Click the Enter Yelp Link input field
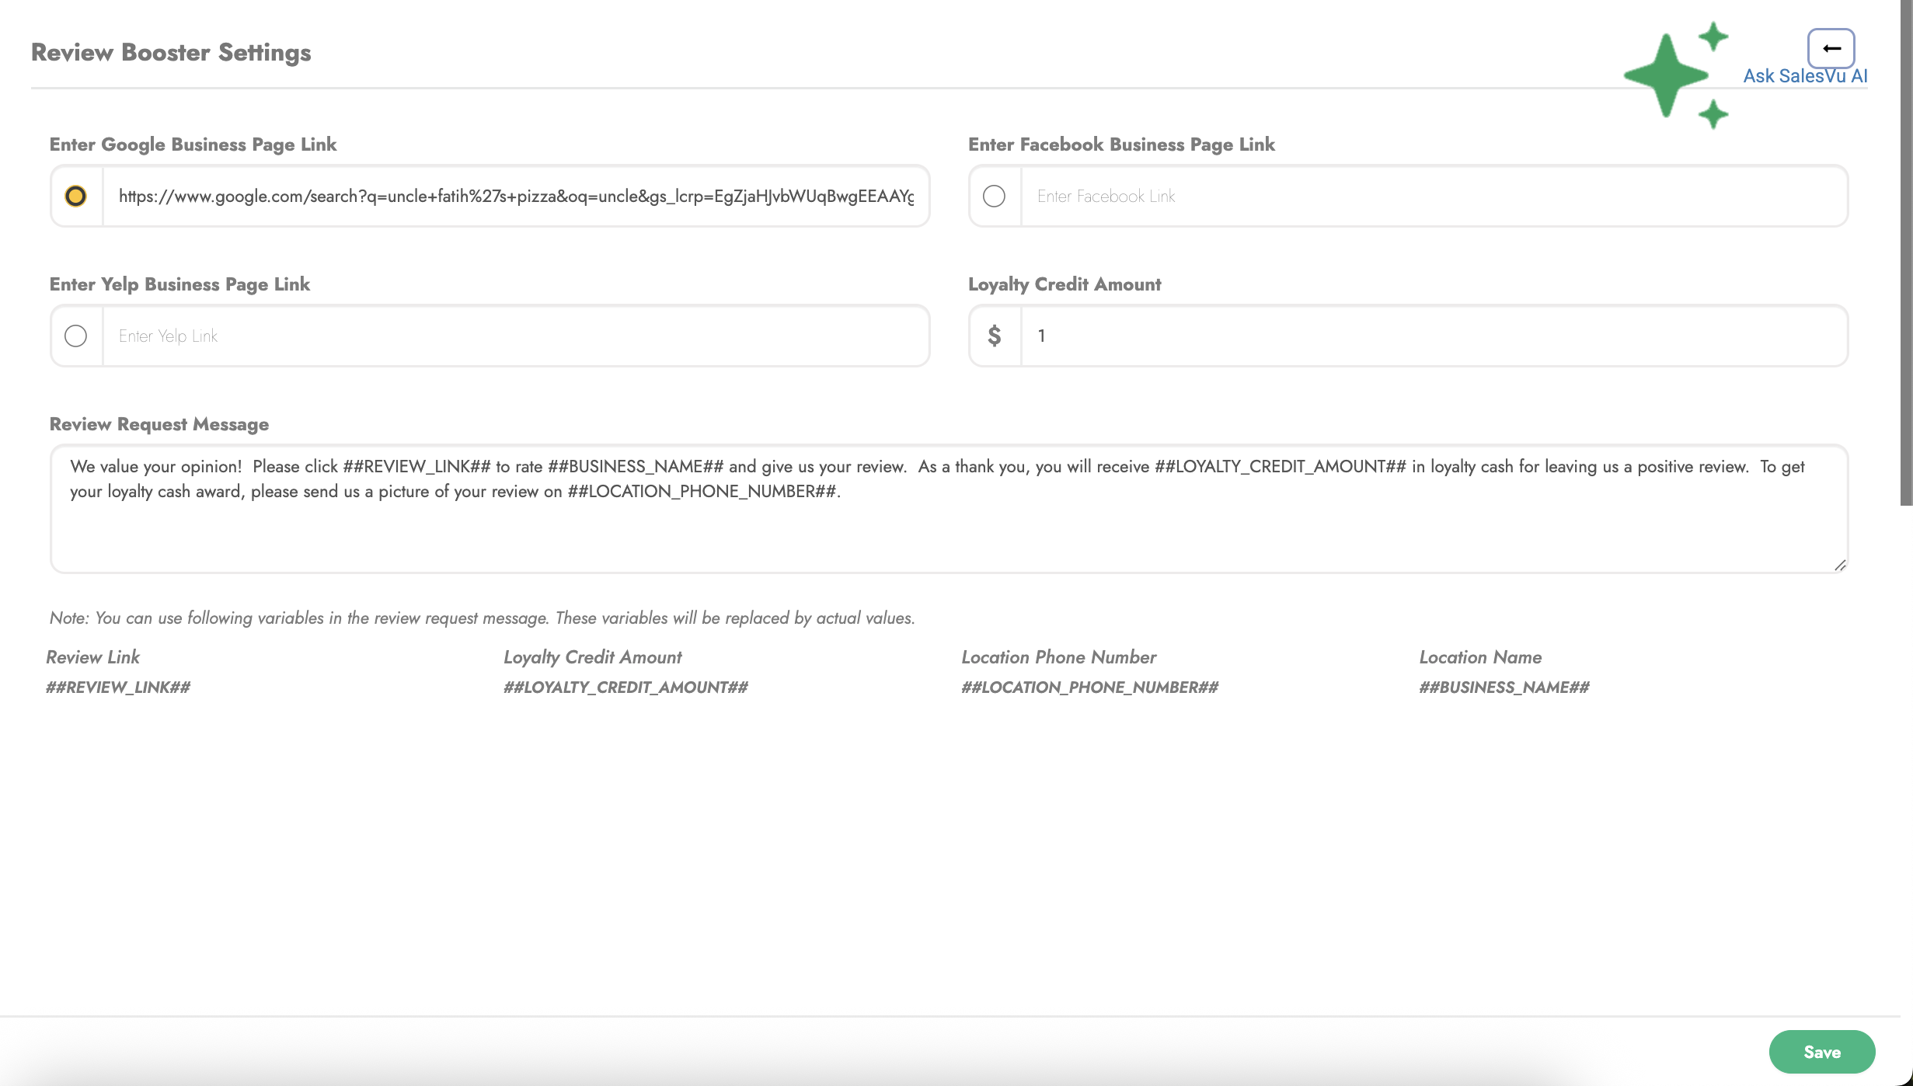Viewport: 1913px width, 1086px height. (x=516, y=336)
